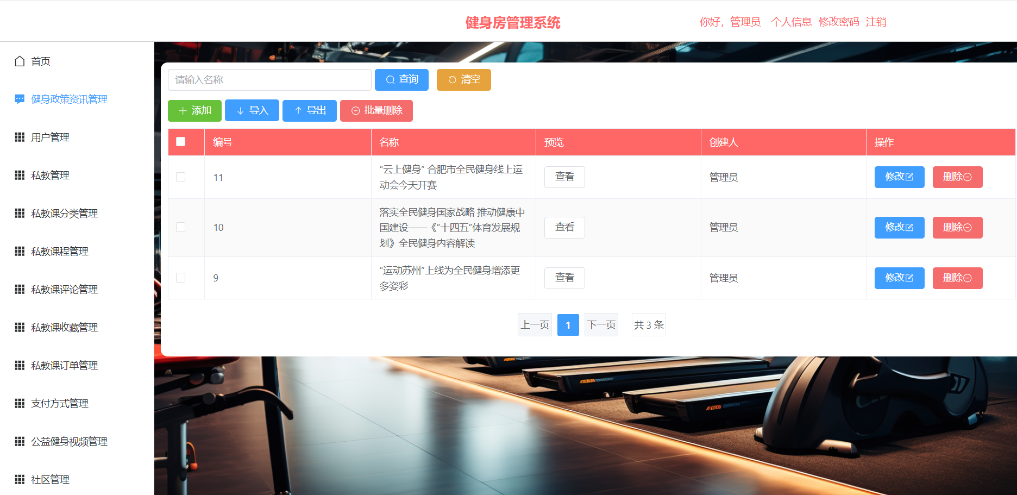The width and height of the screenshot is (1017, 495).
Task: Click the grid icon next to 公益健身视频管理
Action: [20, 441]
